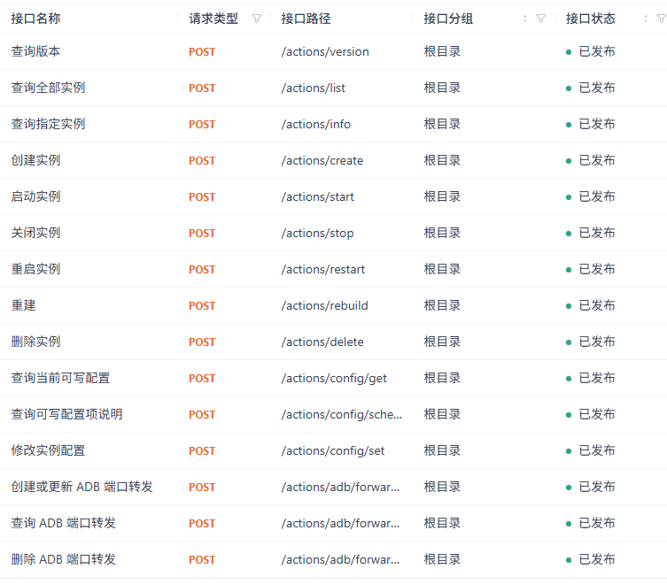Click the 接口分组 column header
667x584 pixels.
tap(448, 19)
